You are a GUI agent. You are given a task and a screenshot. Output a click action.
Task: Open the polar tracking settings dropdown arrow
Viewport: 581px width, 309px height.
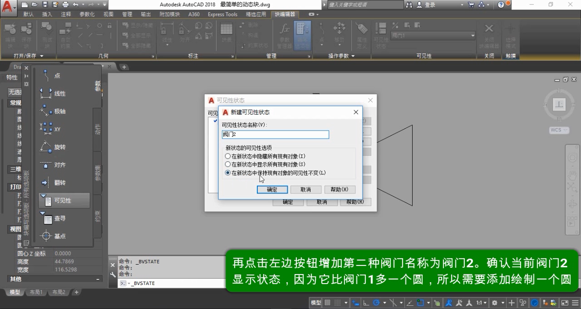pyautogui.click(x=384, y=303)
